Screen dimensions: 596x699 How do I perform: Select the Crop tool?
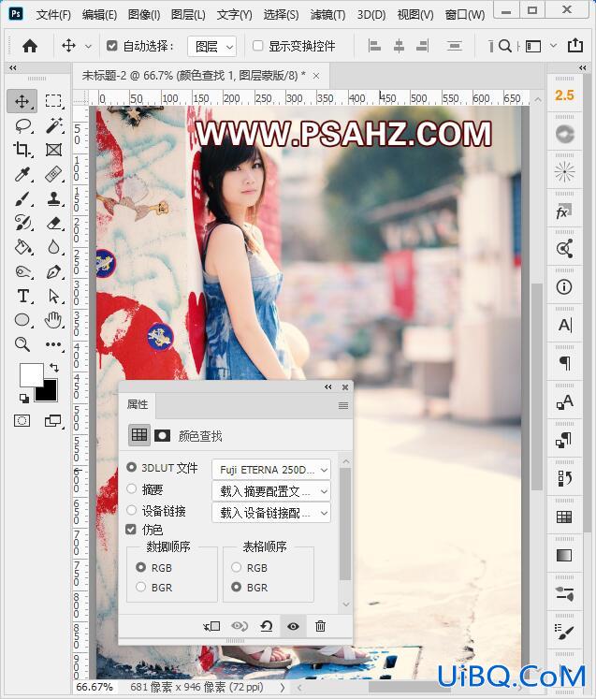tap(22, 150)
